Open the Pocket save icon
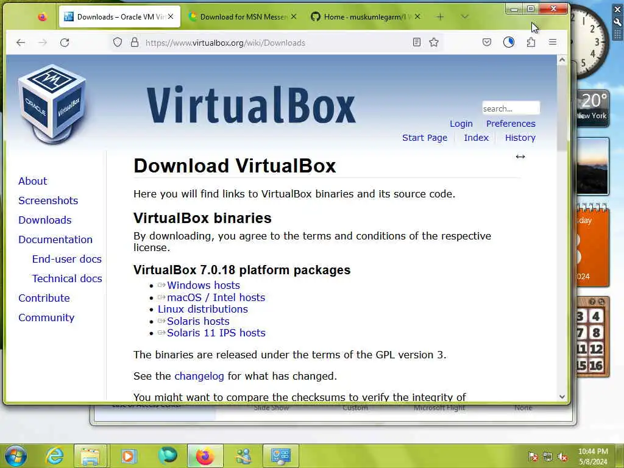This screenshot has height=468, width=624. [x=487, y=42]
